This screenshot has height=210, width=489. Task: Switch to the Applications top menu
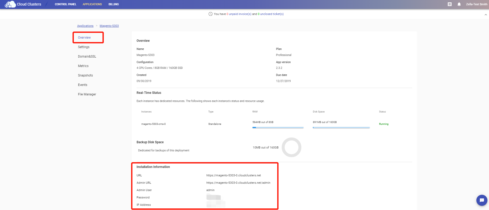tap(92, 4)
